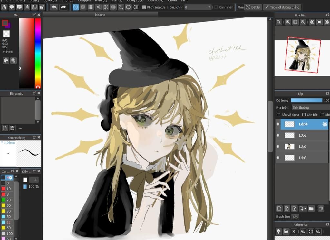Click the rainbow hue slider bar
Viewport: 330px width, 240px height.
38,53
